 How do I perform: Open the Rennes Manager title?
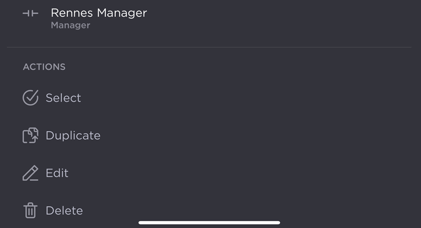click(98, 13)
